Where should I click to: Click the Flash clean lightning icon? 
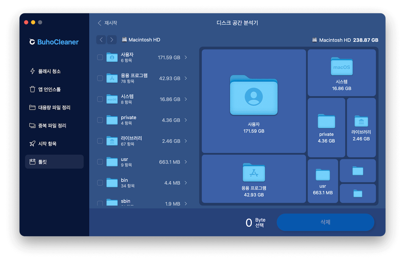(x=32, y=71)
